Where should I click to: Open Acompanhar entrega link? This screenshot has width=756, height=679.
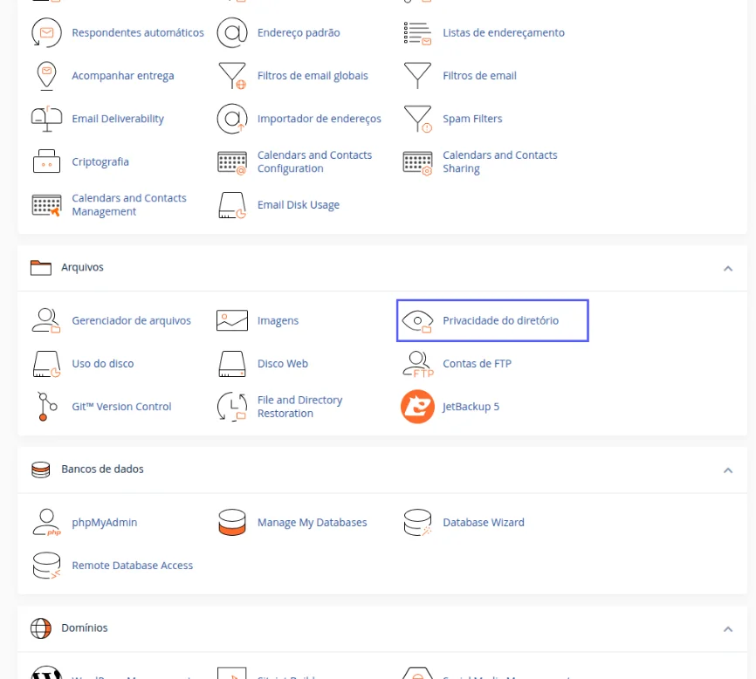coord(123,76)
